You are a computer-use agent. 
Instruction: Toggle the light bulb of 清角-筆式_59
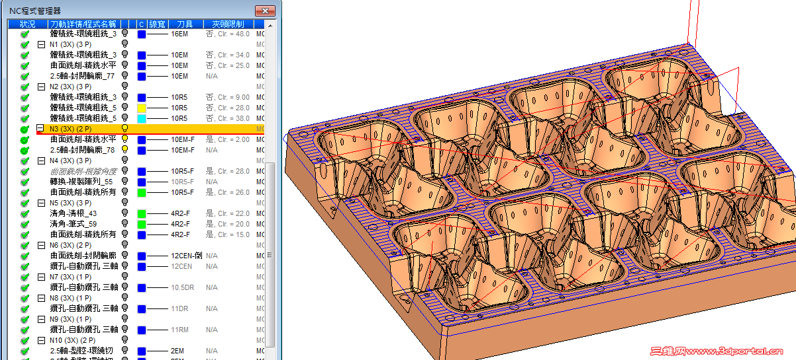coord(124,224)
